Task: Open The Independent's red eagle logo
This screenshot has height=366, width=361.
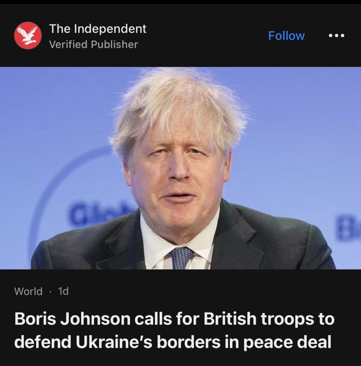Action: click(28, 35)
